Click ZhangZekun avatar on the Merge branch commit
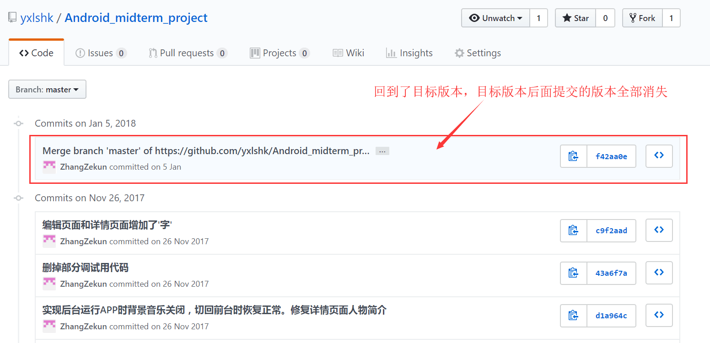The height and width of the screenshot is (343, 710). [49, 167]
